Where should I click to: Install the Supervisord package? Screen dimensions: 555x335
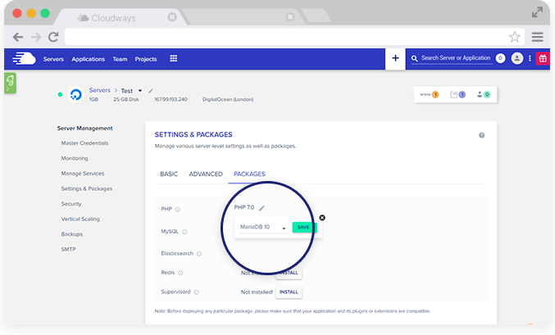point(289,292)
